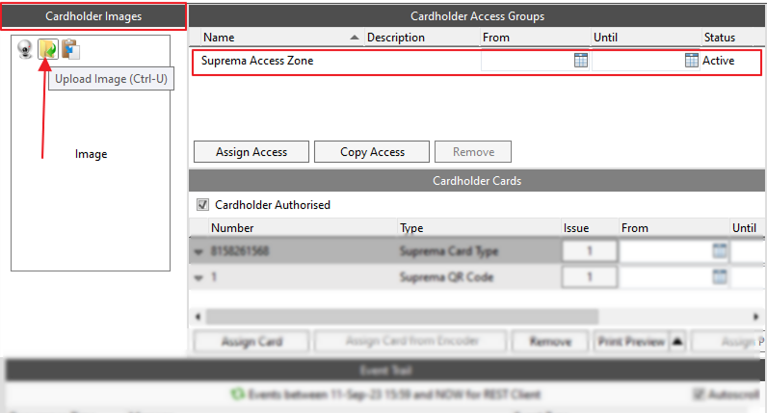Viewport: 767px width, 413px height.
Task: Open From date calendar for Suprema QR Code
Action: tap(719, 277)
